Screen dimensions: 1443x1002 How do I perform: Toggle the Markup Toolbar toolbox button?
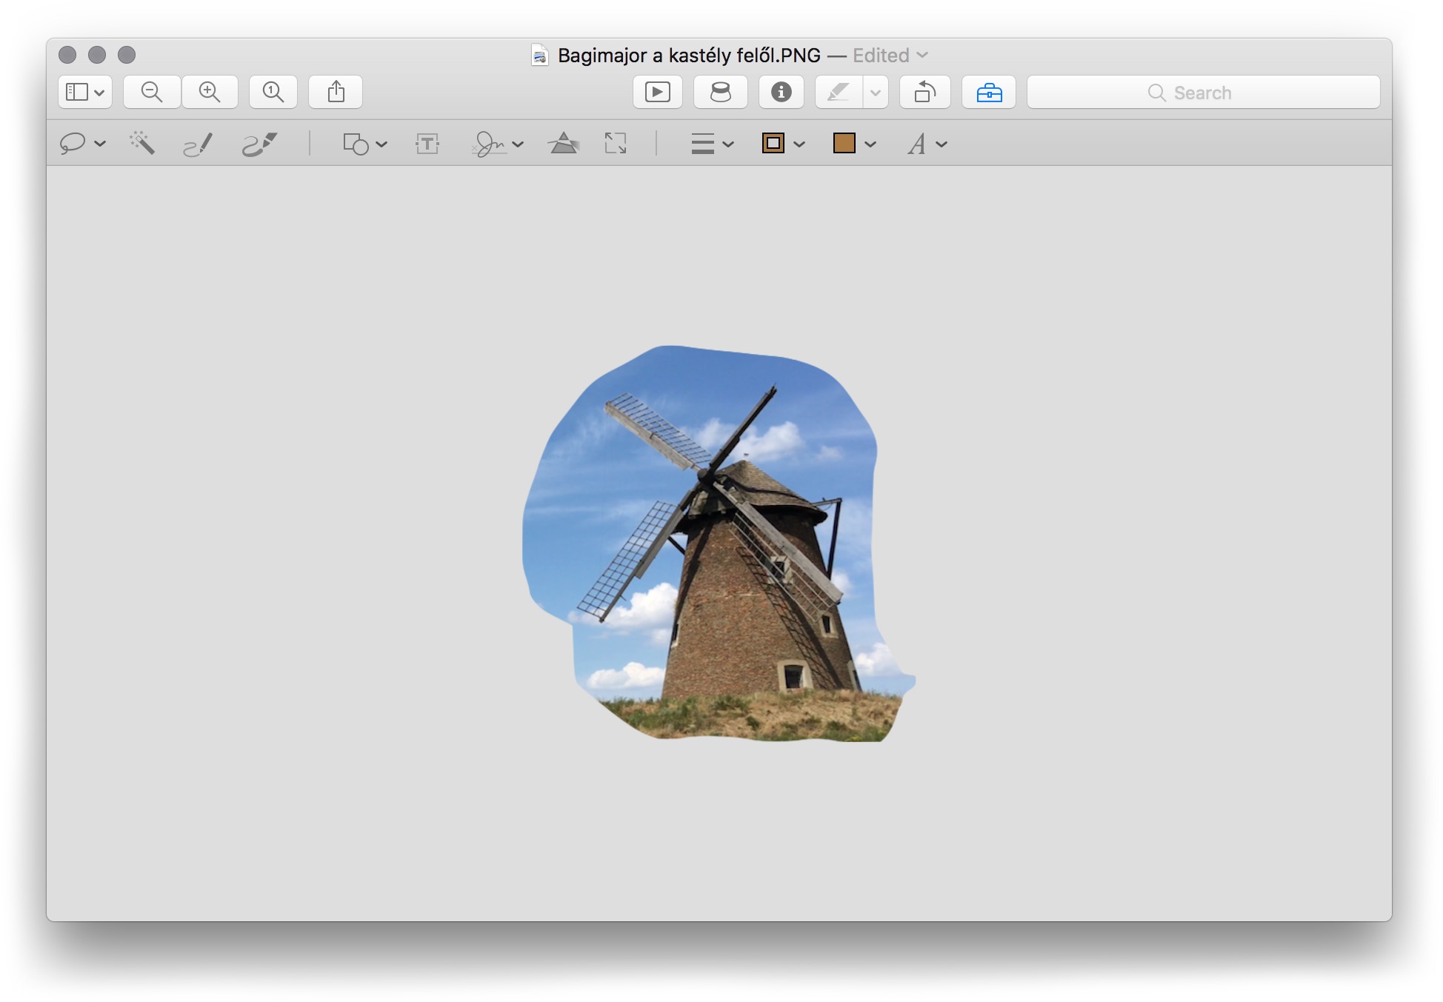(x=989, y=92)
